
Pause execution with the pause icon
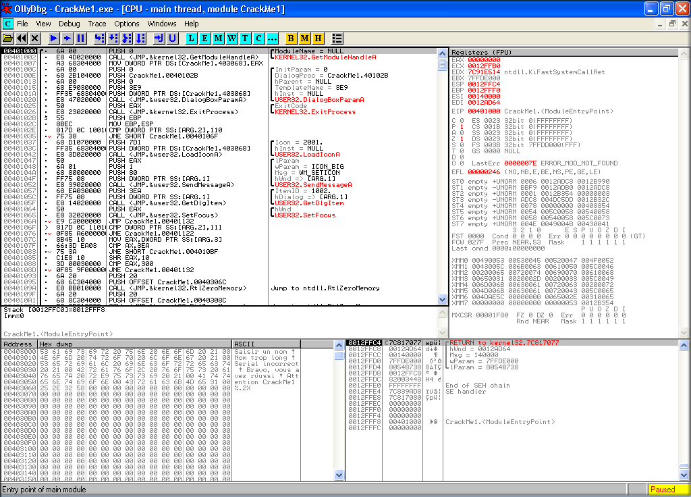tap(81, 38)
